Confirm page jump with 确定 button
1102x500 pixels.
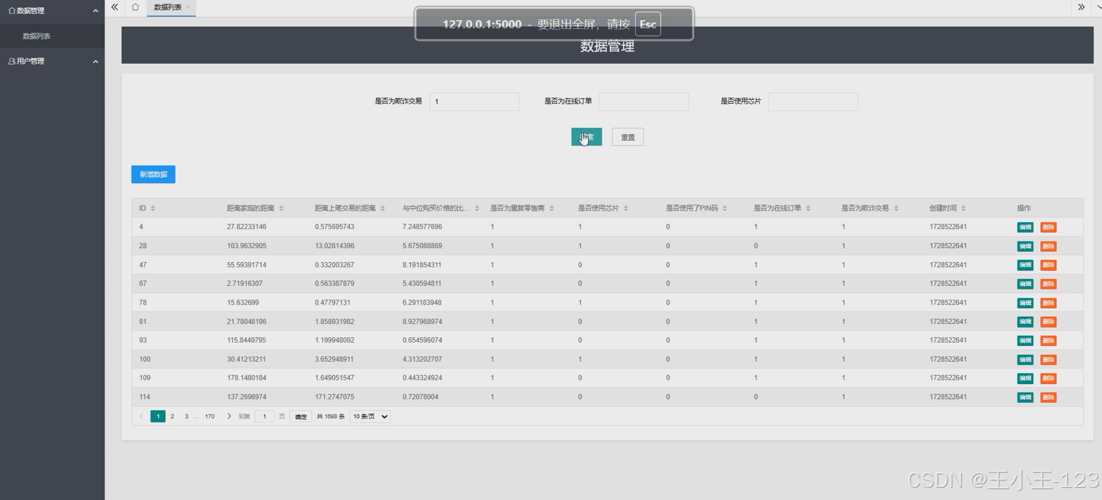[x=301, y=416]
